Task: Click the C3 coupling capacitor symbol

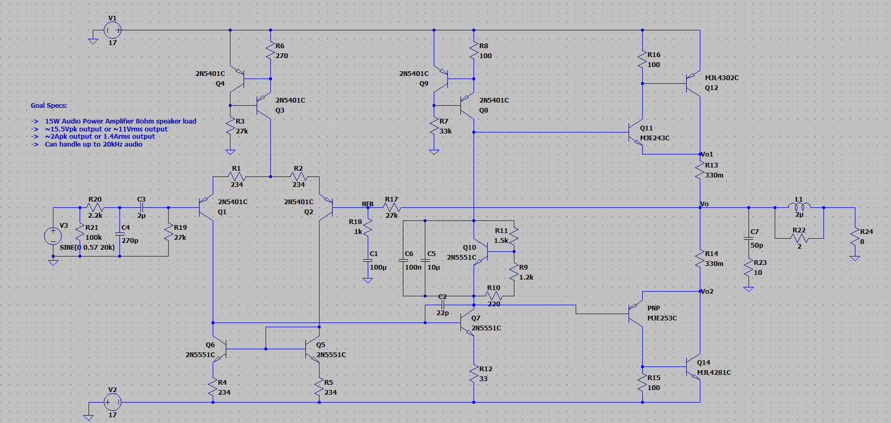Action: coord(141,208)
